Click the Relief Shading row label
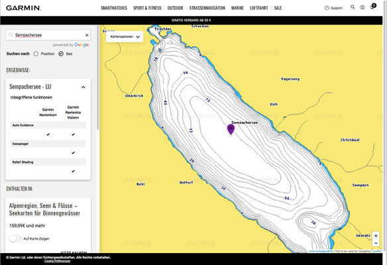This screenshot has height=265, width=387. pos(23,162)
